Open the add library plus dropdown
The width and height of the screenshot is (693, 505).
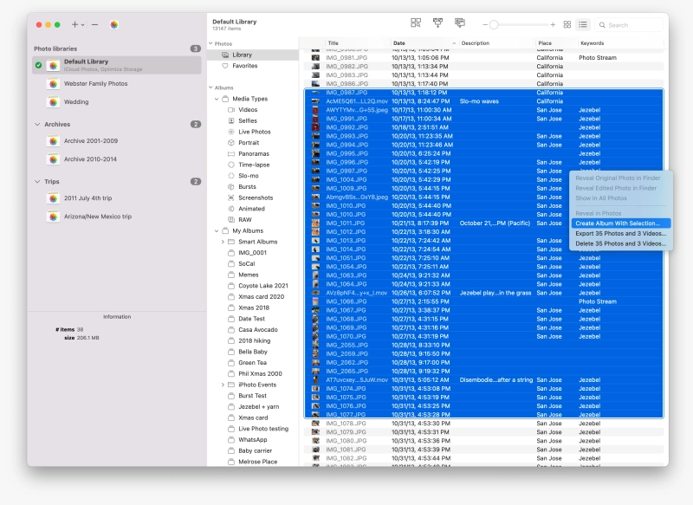[x=77, y=24]
